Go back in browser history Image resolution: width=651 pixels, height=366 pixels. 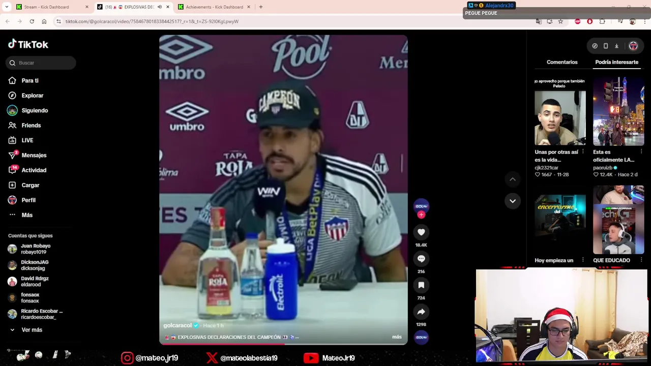pos(7,21)
